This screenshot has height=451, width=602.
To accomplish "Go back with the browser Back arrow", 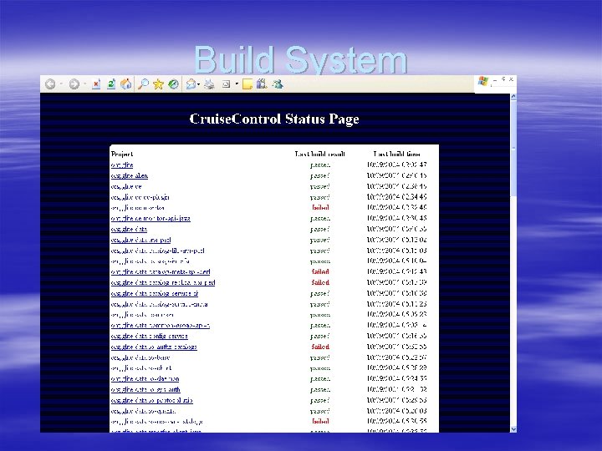I will [x=50, y=84].
